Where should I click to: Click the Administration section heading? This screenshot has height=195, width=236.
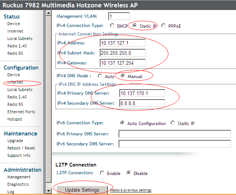23,170
